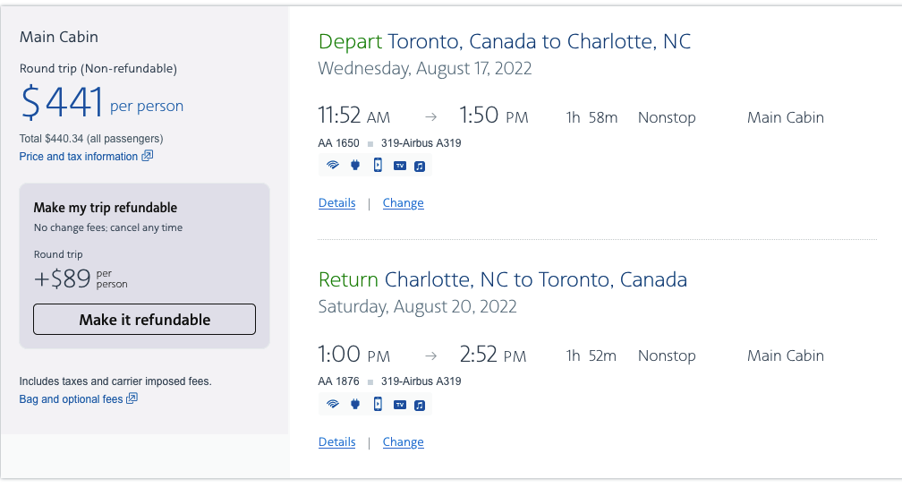Click the music icon on return flight
The height and width of the screenshot is (488, 902).
pyautogui.click(x=420, y=405)
